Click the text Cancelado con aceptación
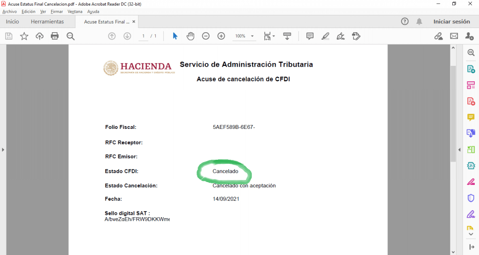479x255 pixels. [x=244, y=185]
